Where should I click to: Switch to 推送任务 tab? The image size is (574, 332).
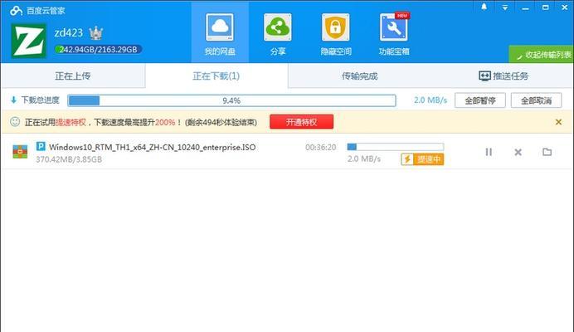tap(503, 76)
